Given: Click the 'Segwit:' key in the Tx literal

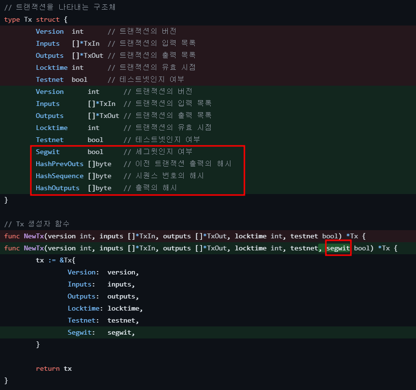Looking at the screenshot, I should tap(81, 333).
